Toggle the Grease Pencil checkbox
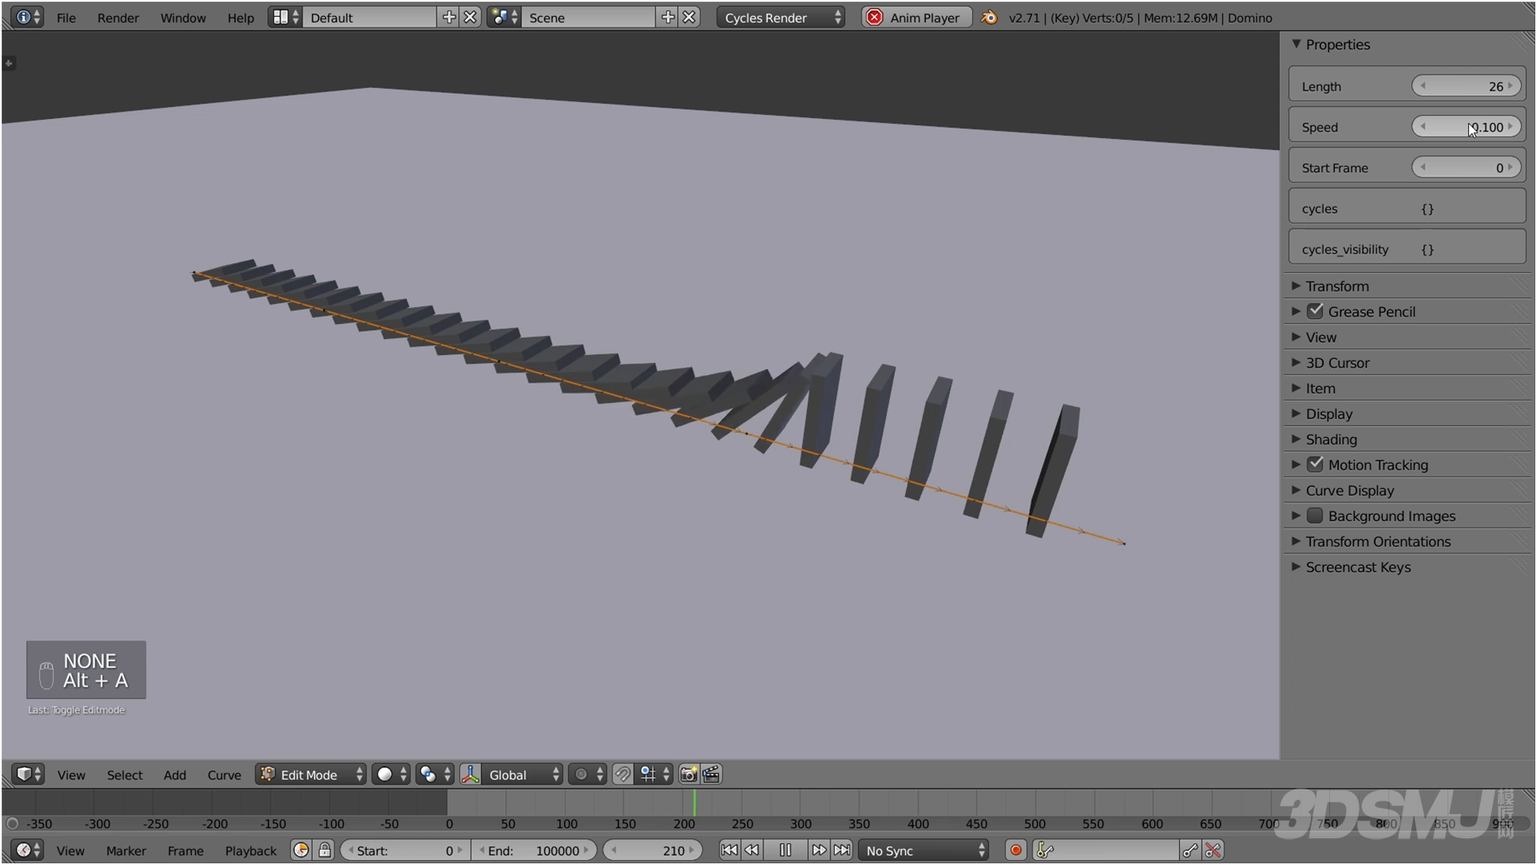 (x=1316, y=311)
